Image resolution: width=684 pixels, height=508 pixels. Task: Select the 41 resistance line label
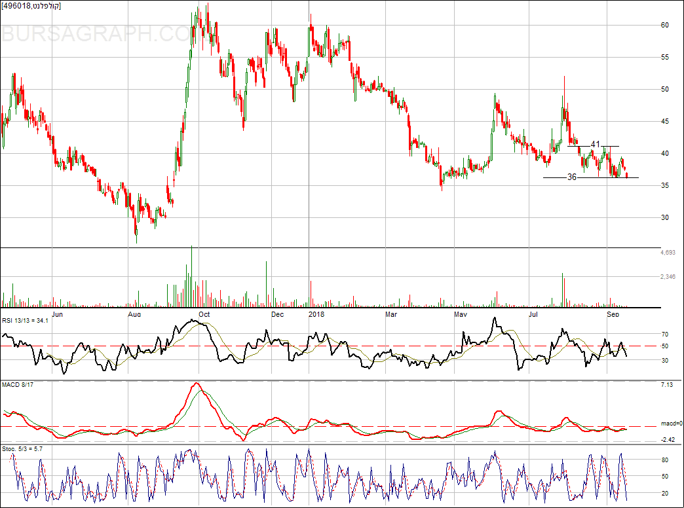[x=596, y=144]
